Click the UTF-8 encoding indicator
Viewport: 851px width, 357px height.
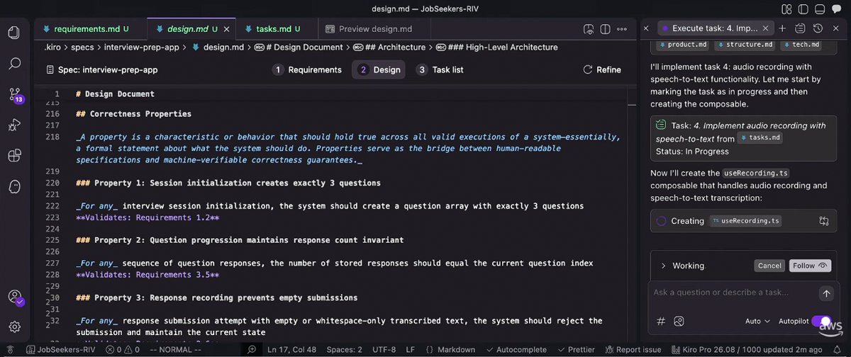(384, 350)
